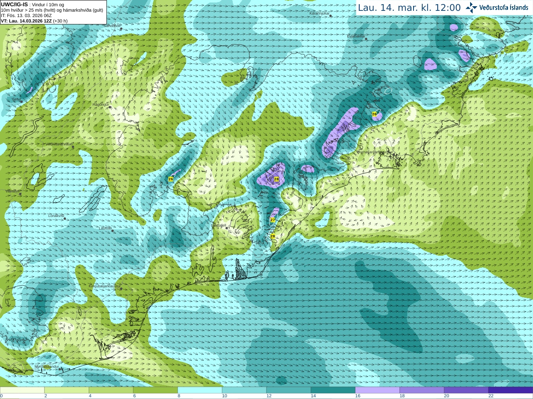Click the 28 gust marker just below the 27 marker
This screenshot has width=533, height=399.
click(x=273, y=236)
